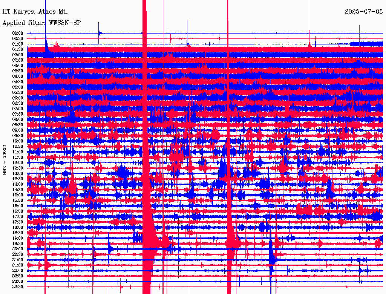Select the 03:00 time label
Screen dimensions: 386x294
click(18, 66)
